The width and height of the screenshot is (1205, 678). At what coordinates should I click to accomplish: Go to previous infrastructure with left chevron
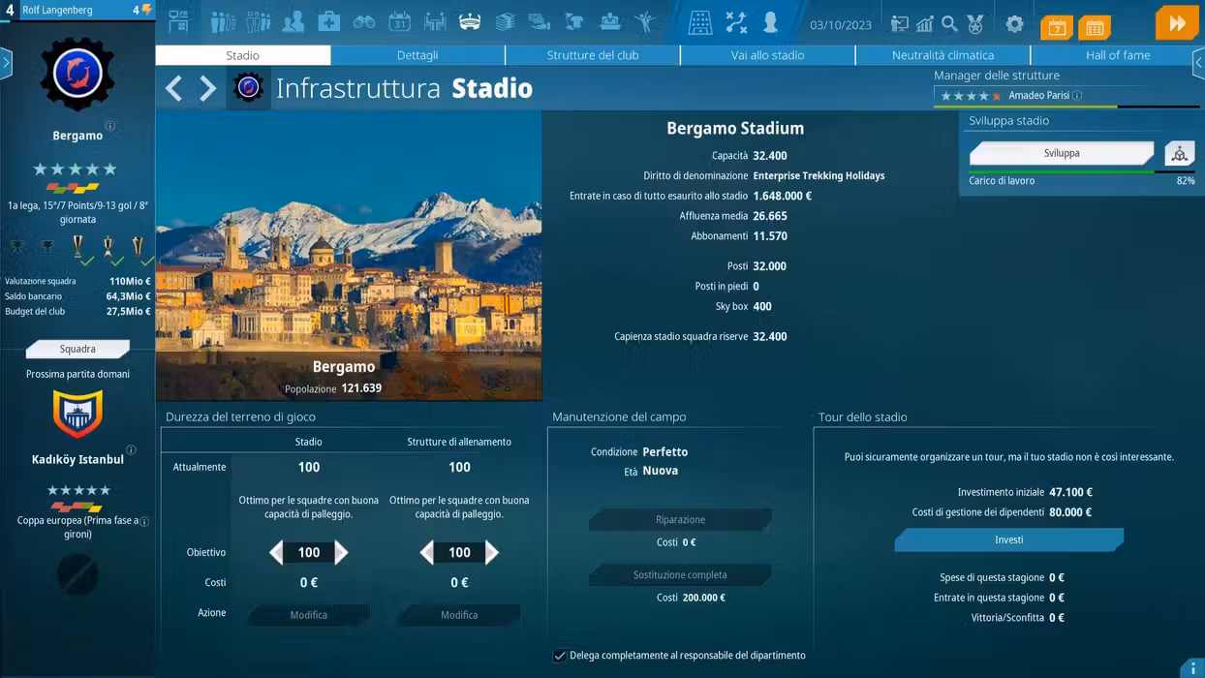tap(173, 89)
